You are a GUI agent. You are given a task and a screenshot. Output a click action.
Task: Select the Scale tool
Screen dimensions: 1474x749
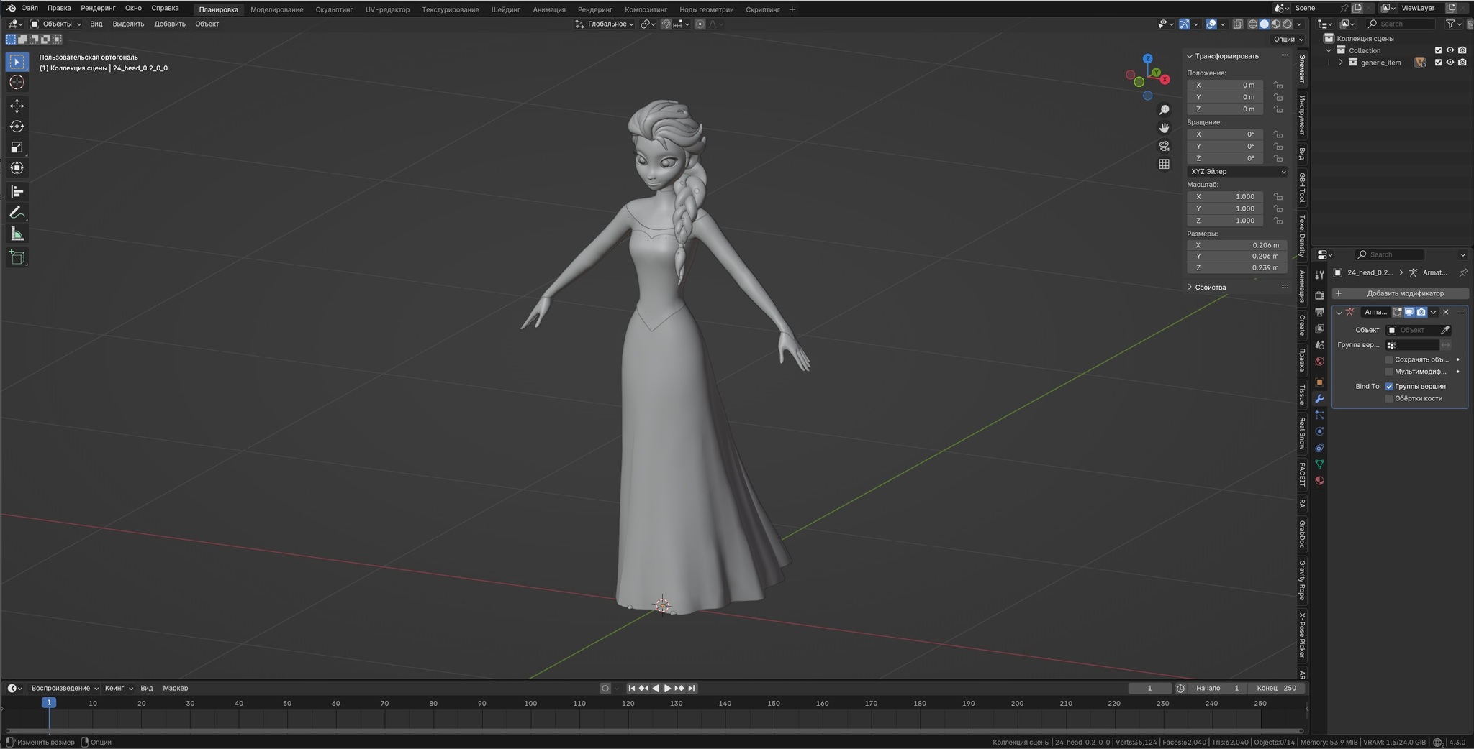click(x=17, y=147)
